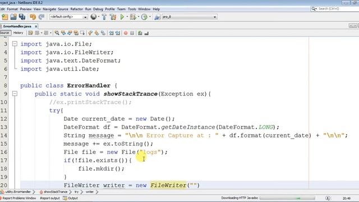Viewport: 359px width, 202px height.
Task: Open the Debug menu
Action: click(x=98, y=9)
